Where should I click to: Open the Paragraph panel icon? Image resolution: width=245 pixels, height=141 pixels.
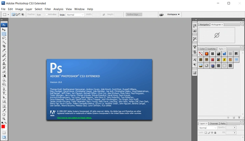pyautogui.click(x=194, y=65)
